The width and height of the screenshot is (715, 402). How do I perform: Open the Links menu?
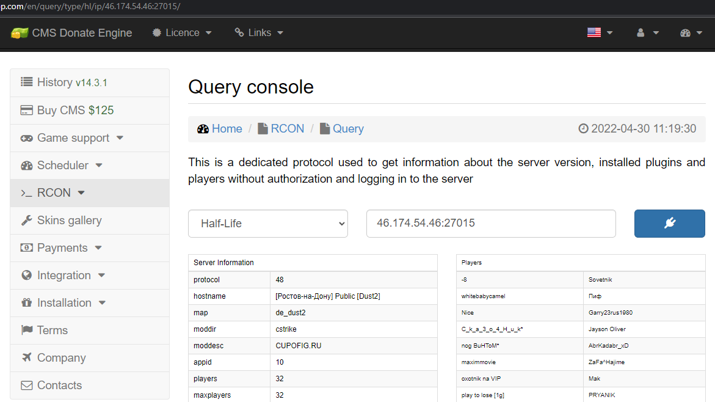(258, 32)
